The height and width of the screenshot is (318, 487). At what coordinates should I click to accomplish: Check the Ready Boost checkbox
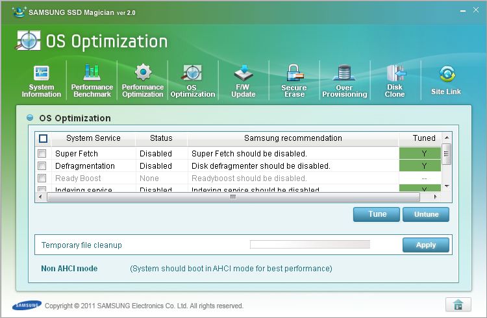42,178
